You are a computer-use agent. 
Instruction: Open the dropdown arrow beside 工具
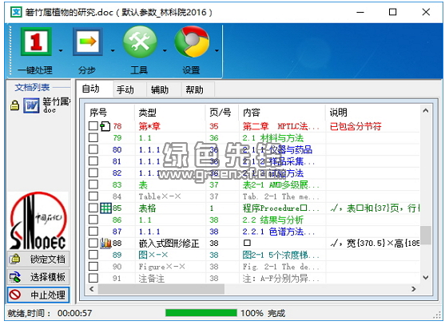click(x=165, y=51)
